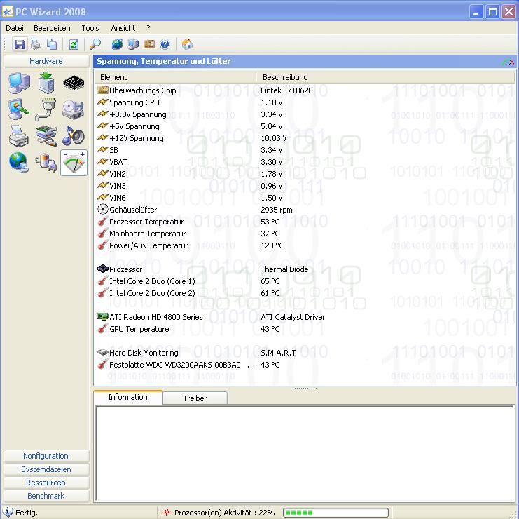The image size is (519, 519).
Task: Click the Home toolbar icon
Action: click(x=187, y=44)
